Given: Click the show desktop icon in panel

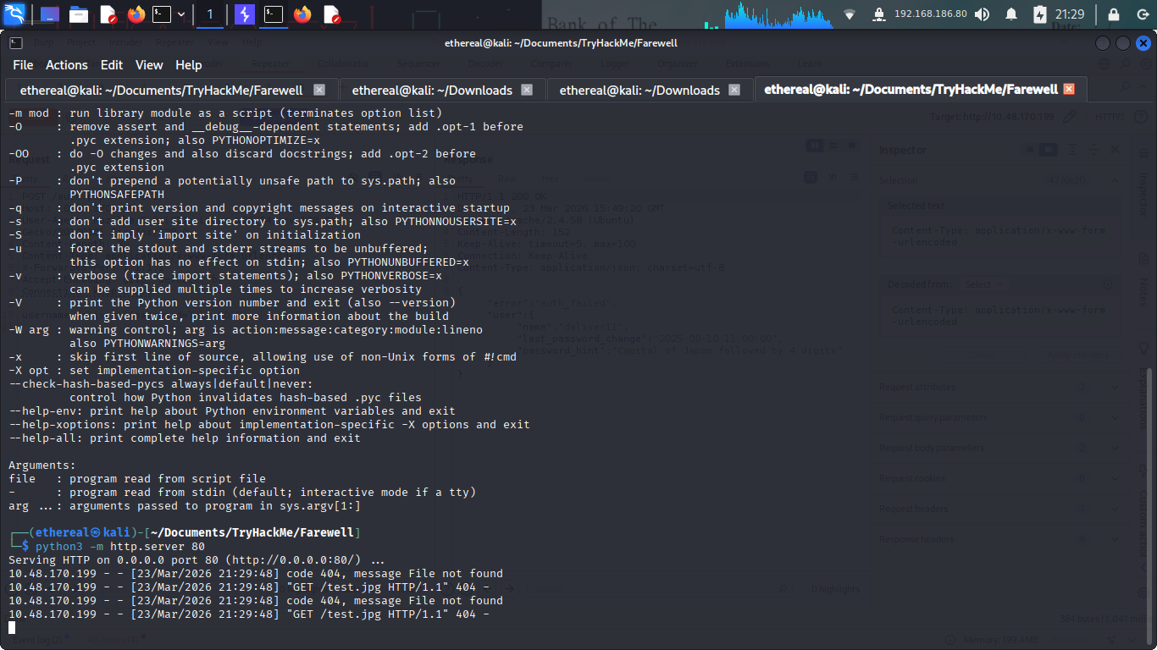Looking at the screenshot, I should coord(50,14).
